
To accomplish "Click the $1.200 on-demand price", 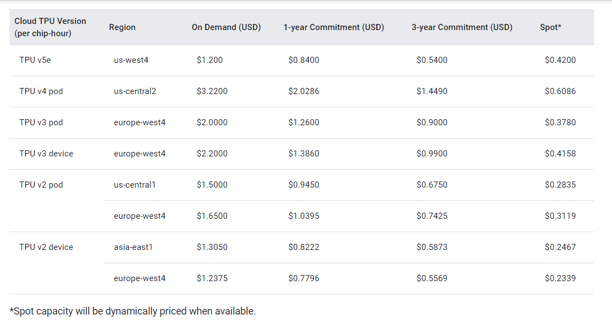I will click(210, 60).
